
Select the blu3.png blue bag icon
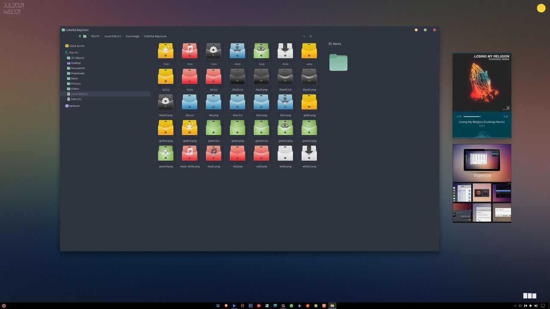pos(285,102)
